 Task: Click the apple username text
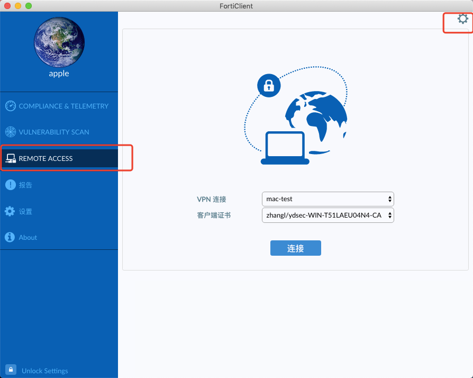(x=59, y=74)
